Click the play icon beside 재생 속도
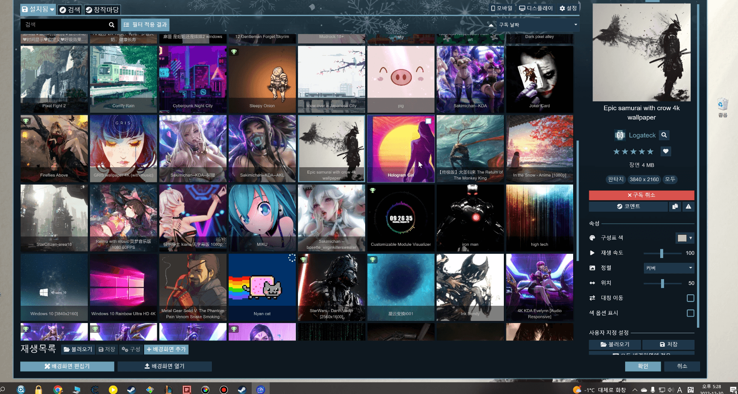The height and width of the screenshot is (394, 738). coord(592,253)
